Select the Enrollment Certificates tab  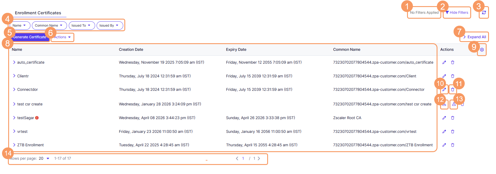[x=38, y=13]
